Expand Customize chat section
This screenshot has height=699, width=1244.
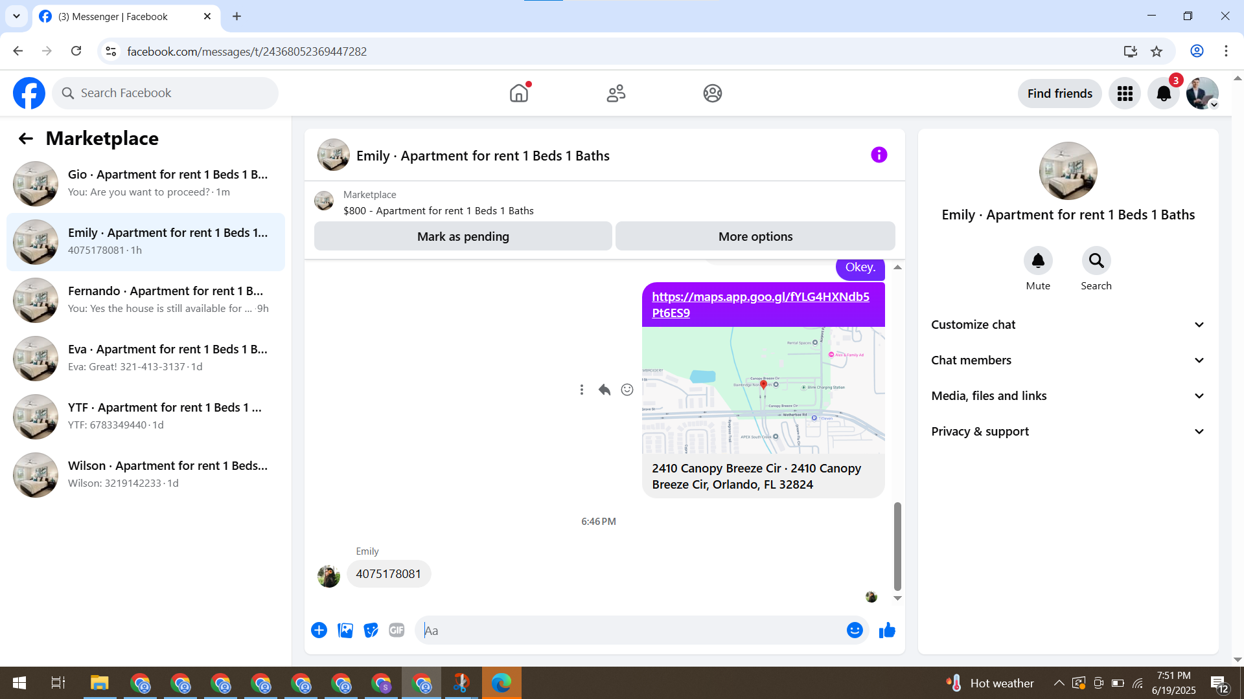[1068, 325]
